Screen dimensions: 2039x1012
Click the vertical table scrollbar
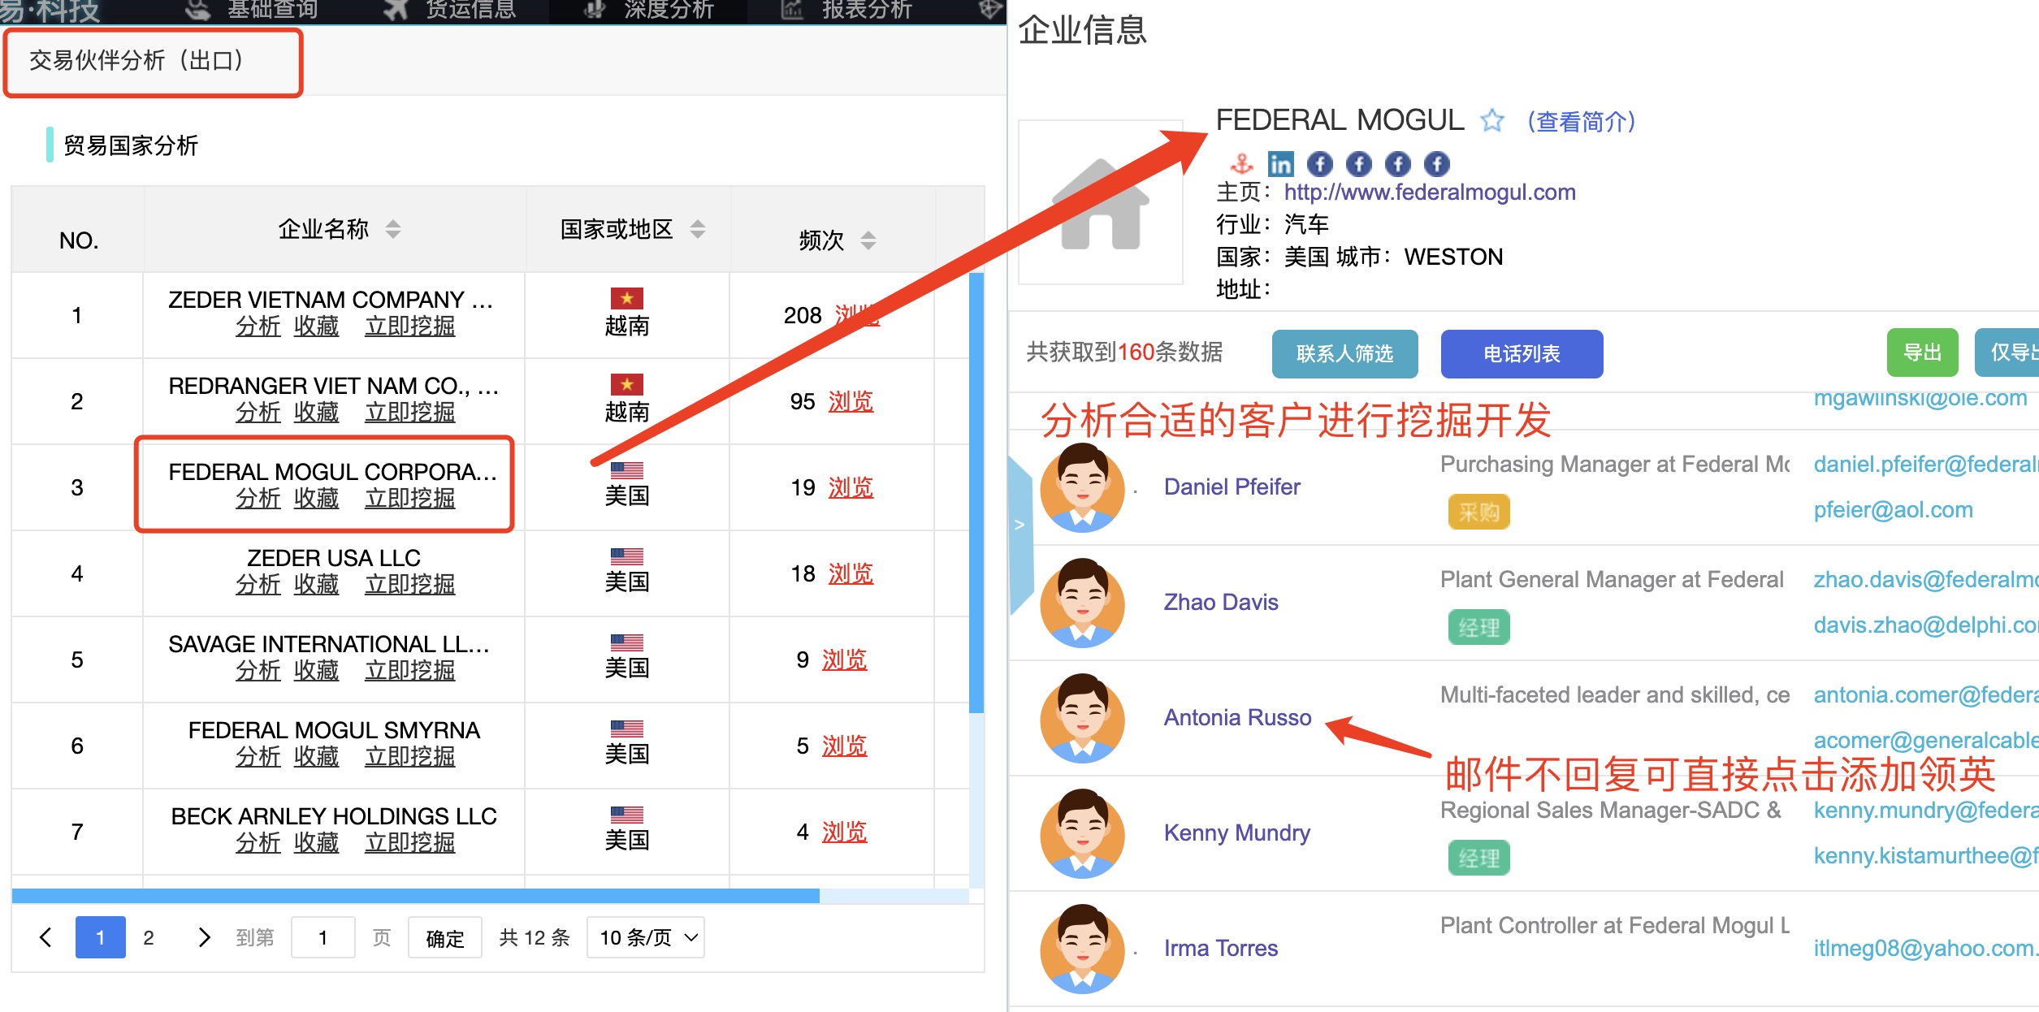(976, 493)
